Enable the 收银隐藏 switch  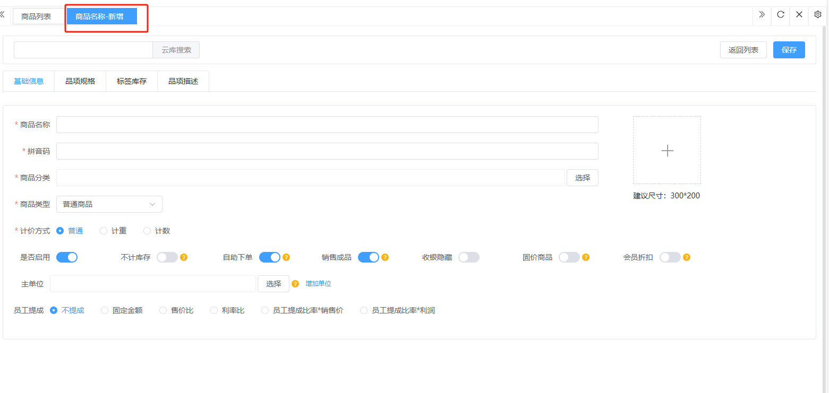[x=468, y=257]
